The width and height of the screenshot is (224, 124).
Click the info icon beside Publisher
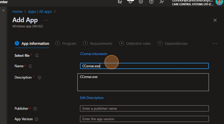[x=35, y=108]
